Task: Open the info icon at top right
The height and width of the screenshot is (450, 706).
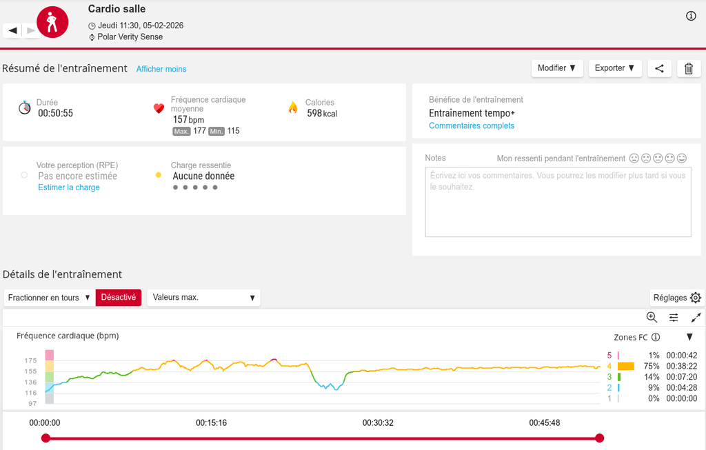Action: [691, 16]
